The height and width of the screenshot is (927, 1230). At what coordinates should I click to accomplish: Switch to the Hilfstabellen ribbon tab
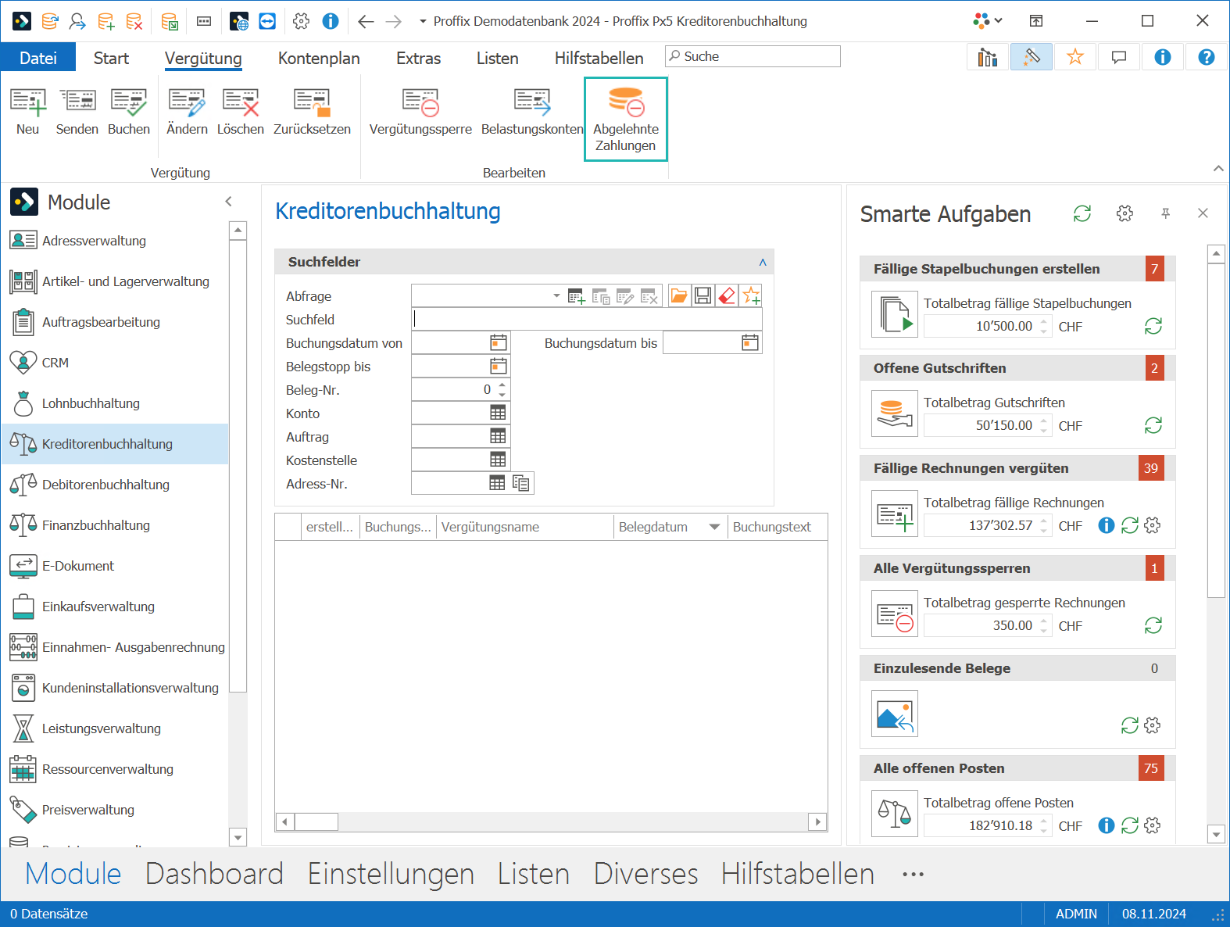pos(599,58)
